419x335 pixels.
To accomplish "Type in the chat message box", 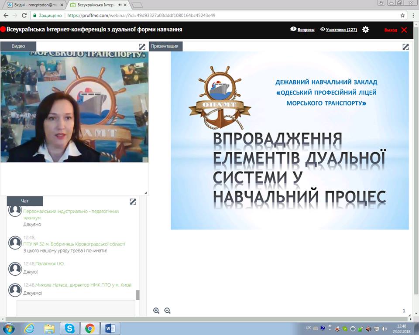I will (x=76, y=308).
